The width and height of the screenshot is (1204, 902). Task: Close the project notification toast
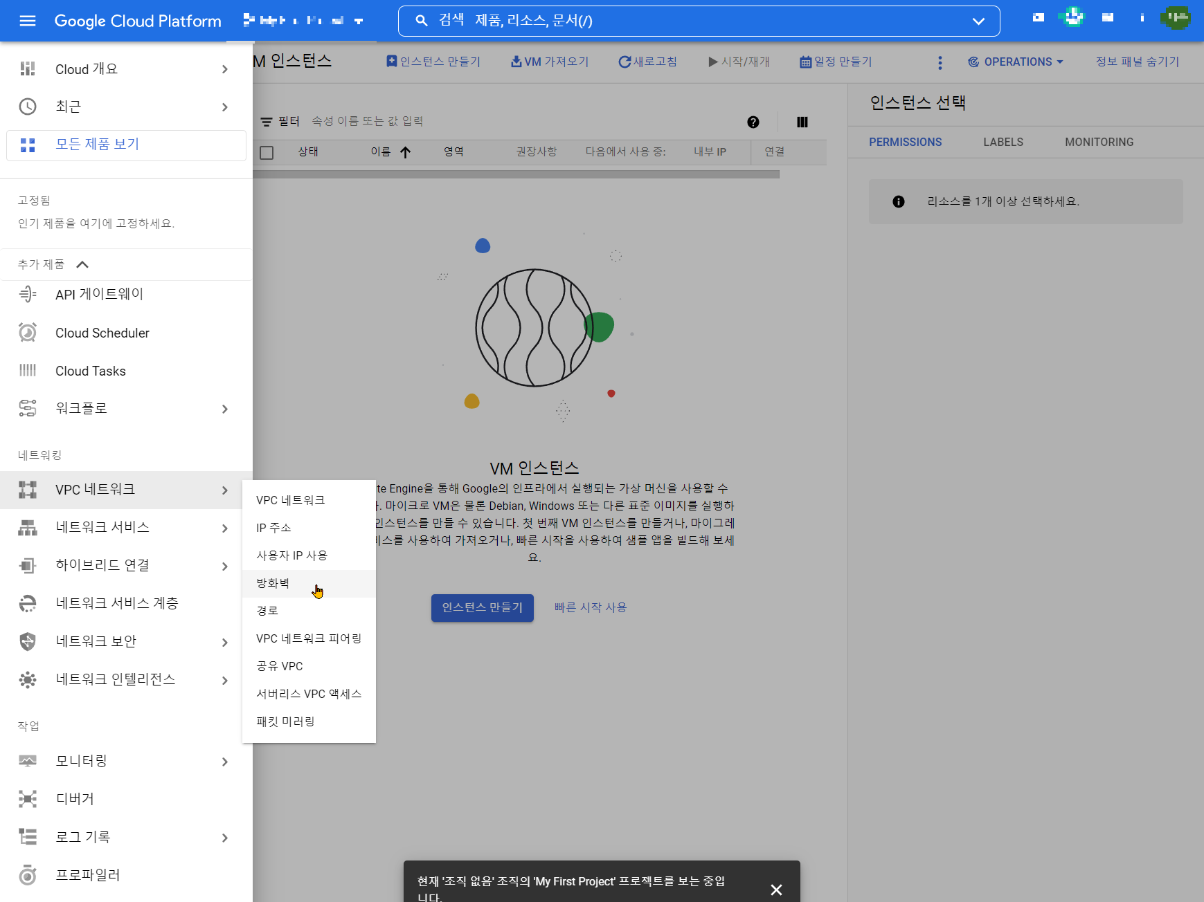coord(776,890)
